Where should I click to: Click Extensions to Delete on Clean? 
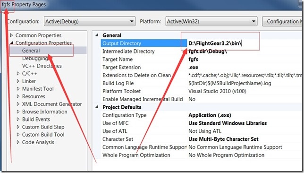coord(137,75)
